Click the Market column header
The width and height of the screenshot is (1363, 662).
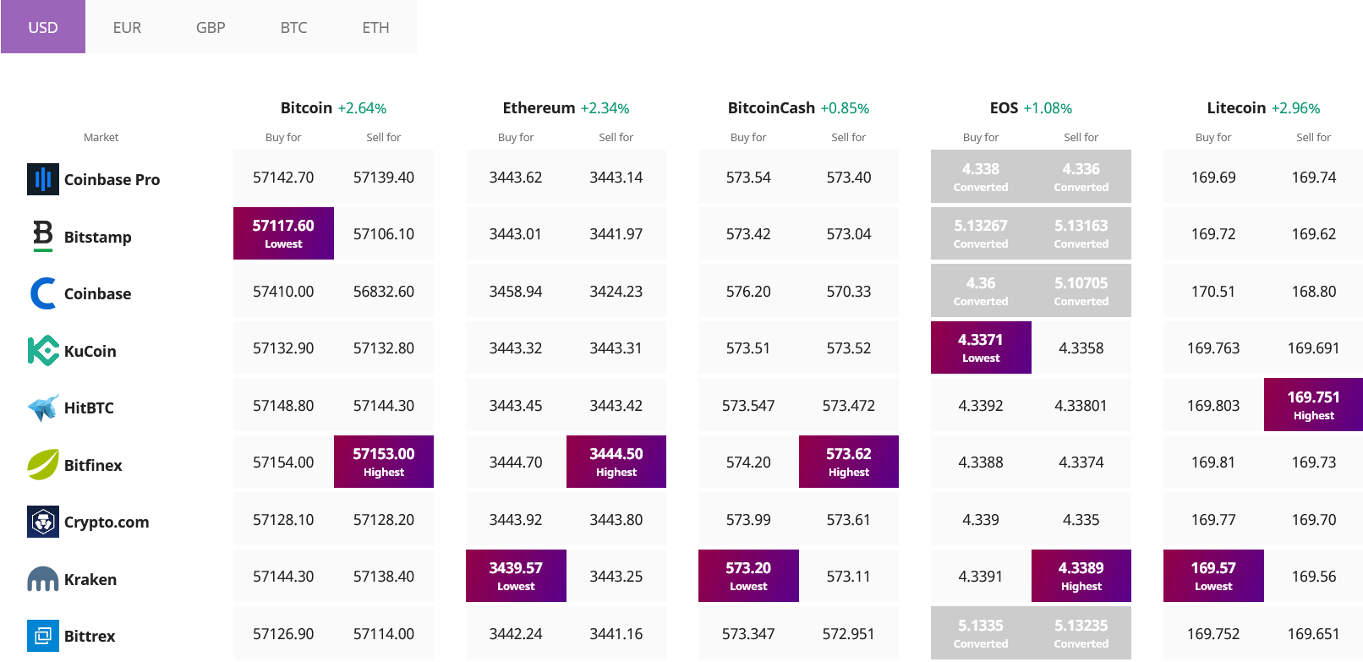pos(101,137)
